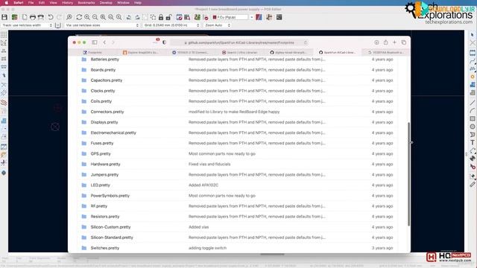The image size is (477, 268).
Task: Open the LED.pretty folder
Action: (x=100, y=185)
